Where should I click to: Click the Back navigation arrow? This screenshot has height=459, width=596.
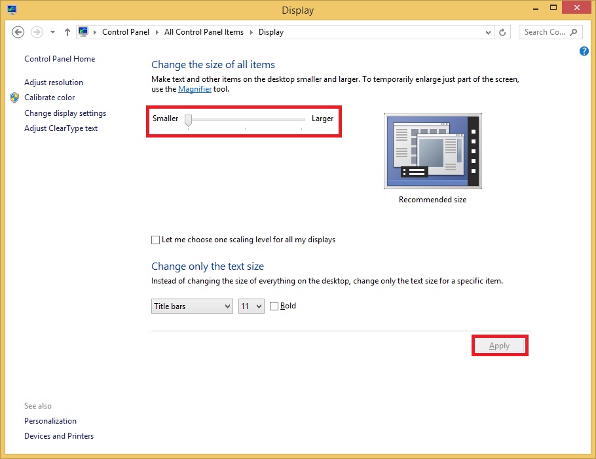click(18, 32)
